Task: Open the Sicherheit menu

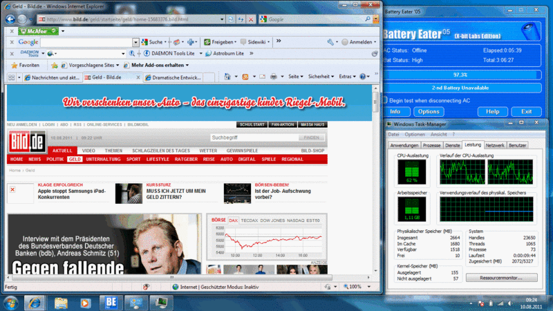Action: [x=321, y=77]
